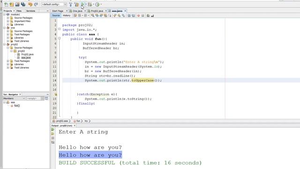Select Proj02.java in the project tree

27,54
